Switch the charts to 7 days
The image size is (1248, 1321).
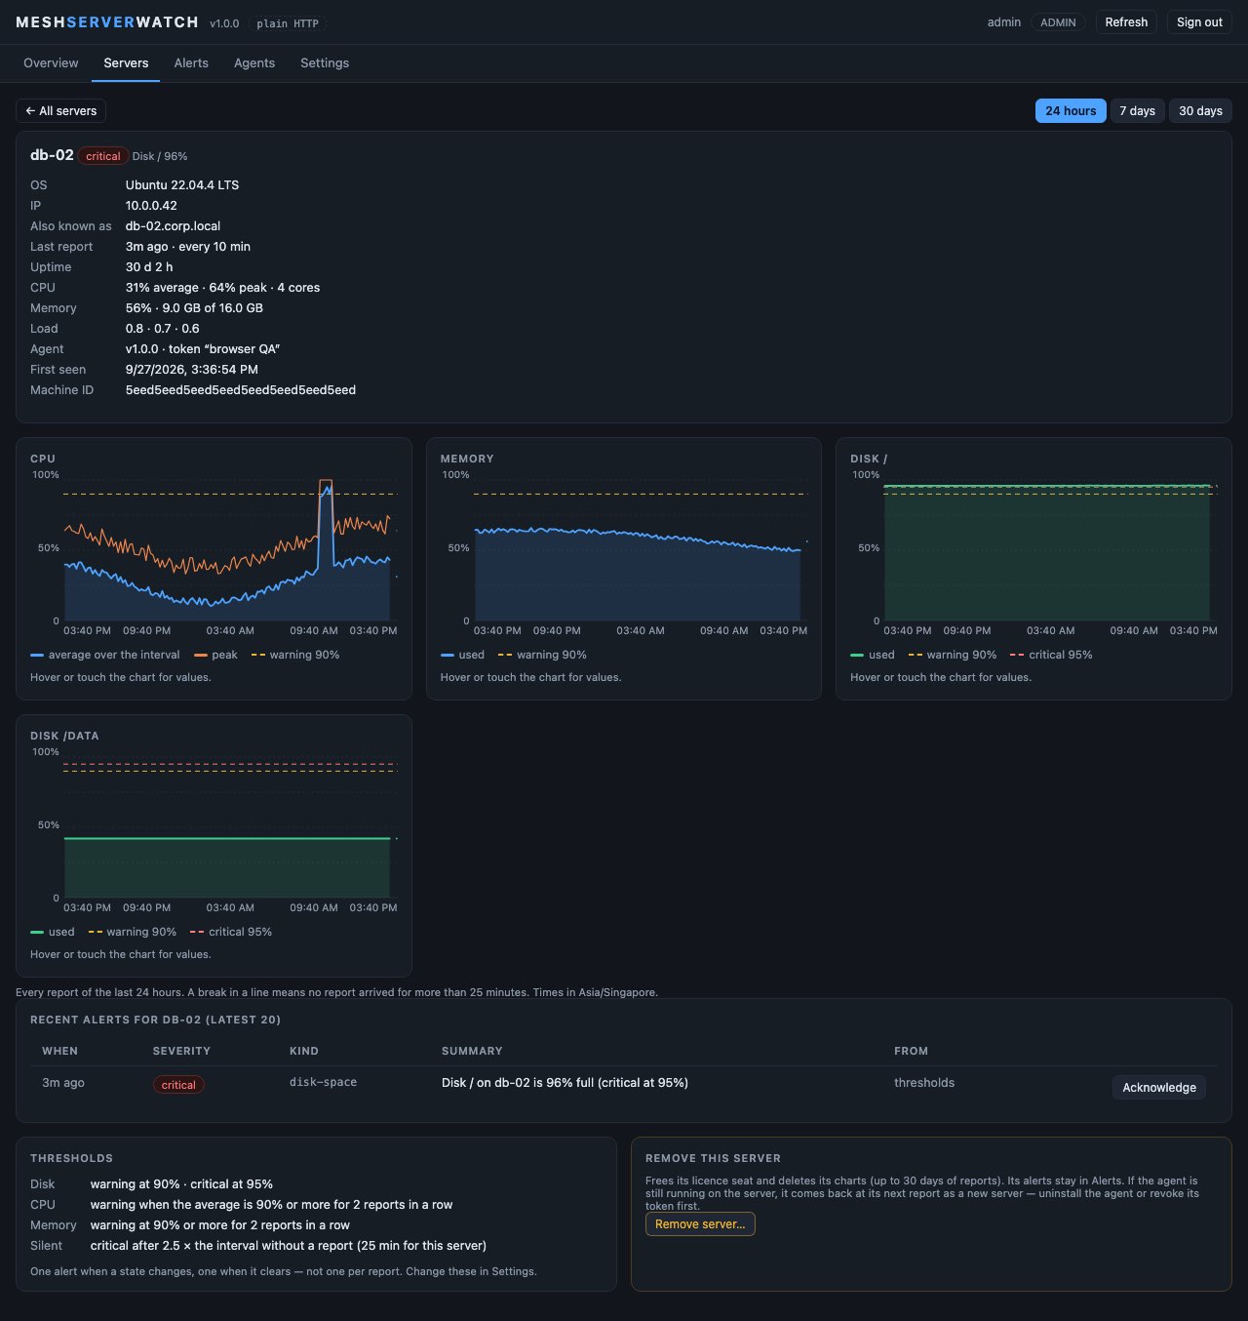pos(1137,111)
